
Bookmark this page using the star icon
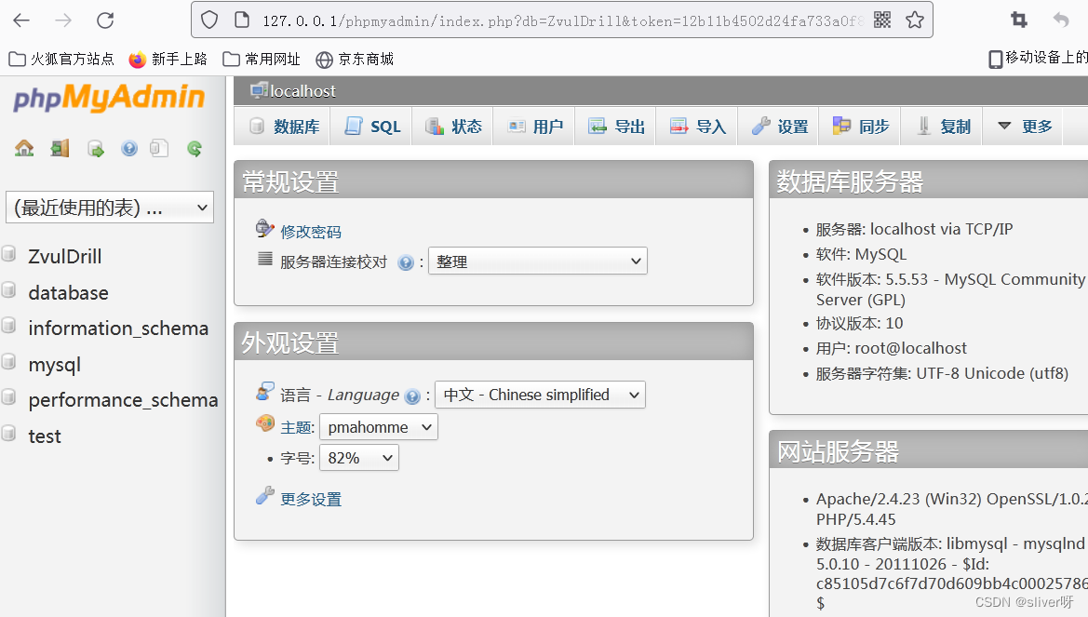point(914,19)
